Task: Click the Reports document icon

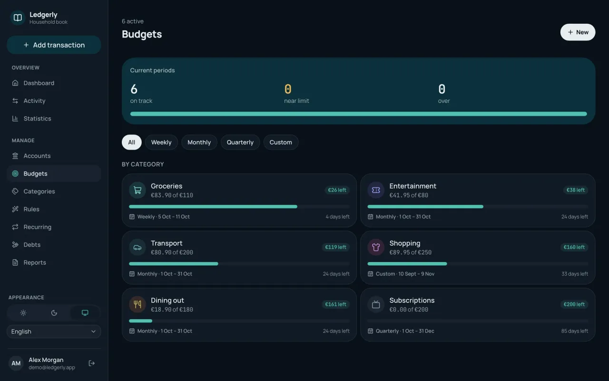Action: point(15,262)
